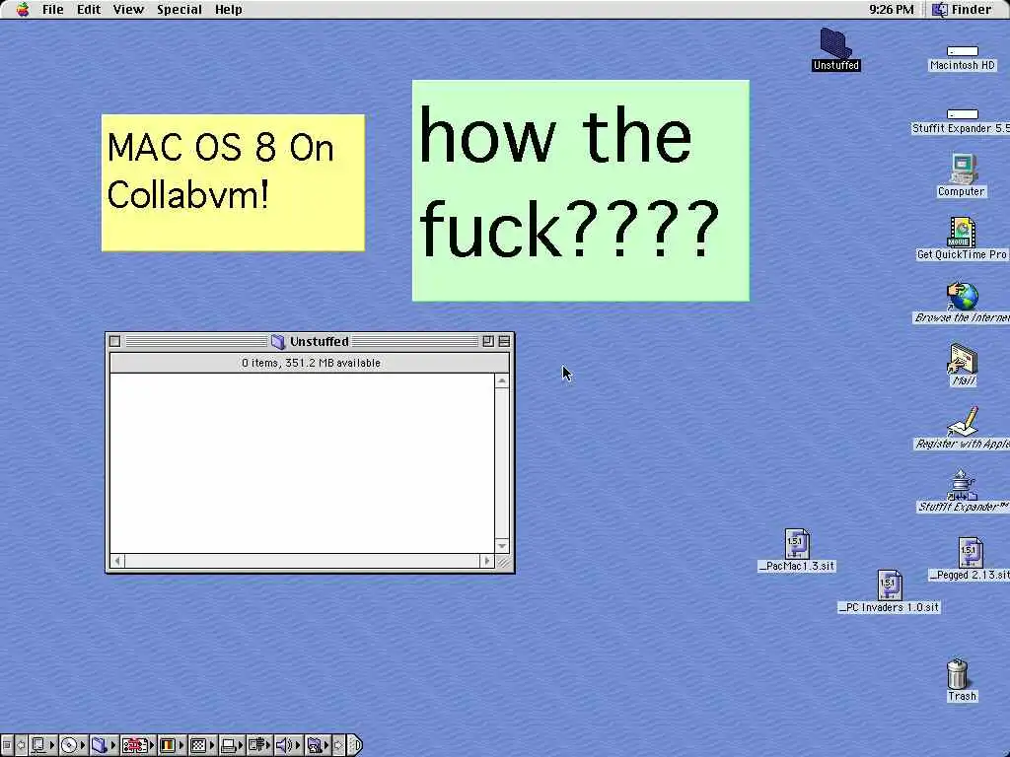Select the Mail alias icon

(963, 359)
